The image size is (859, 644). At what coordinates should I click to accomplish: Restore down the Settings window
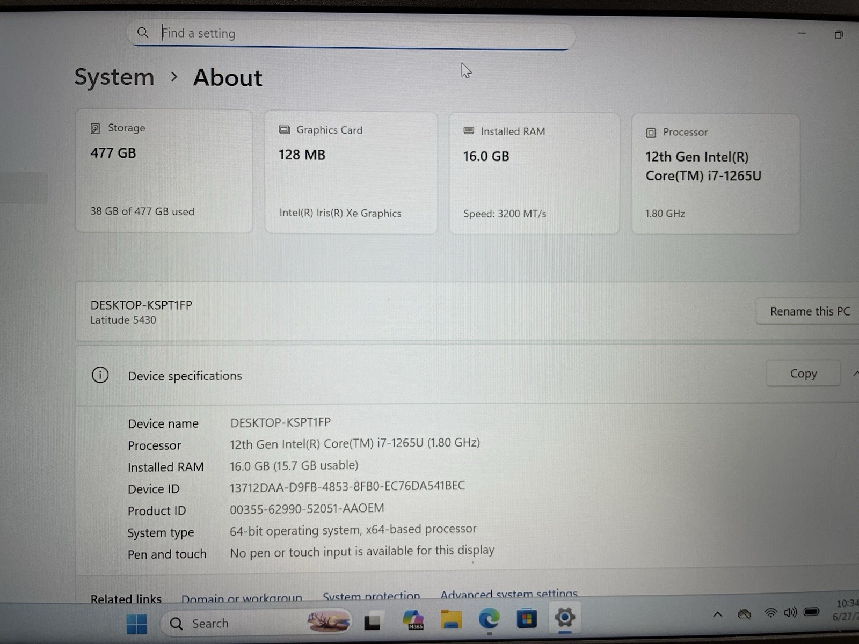(x=839, y=35)
